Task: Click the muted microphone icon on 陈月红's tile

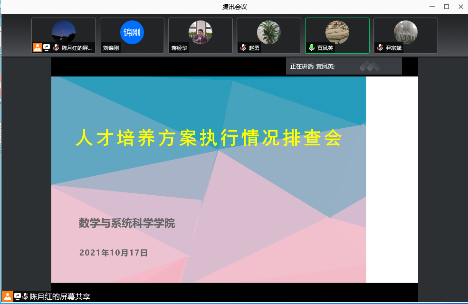Action: coord(56,47)
